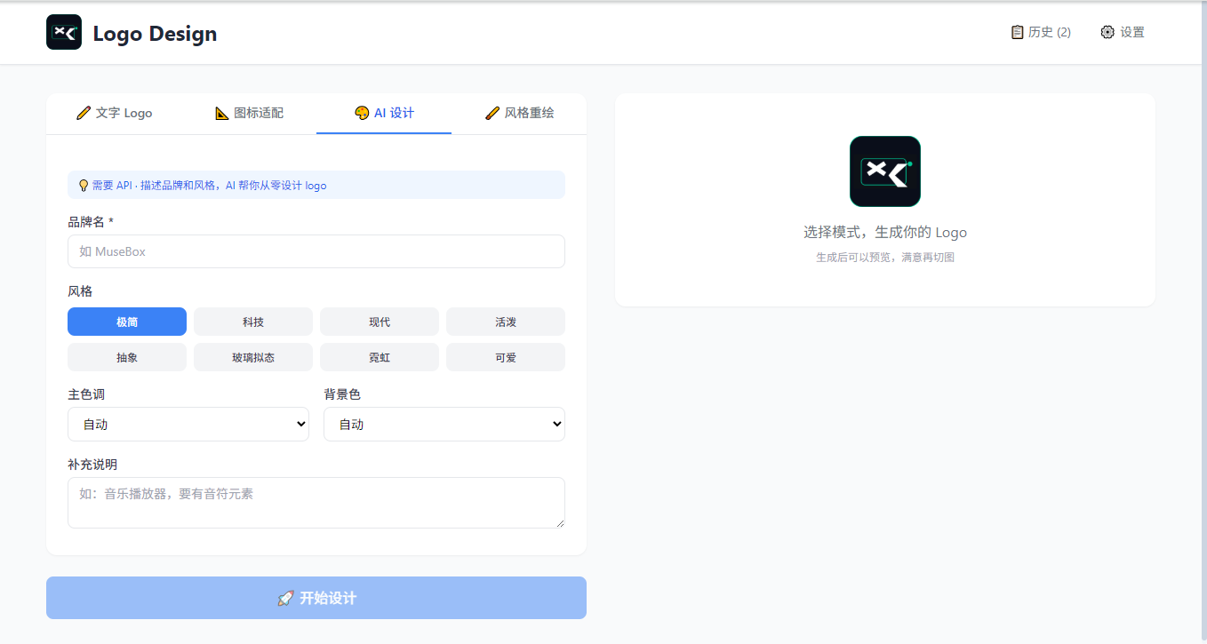Click the pencil icon on 文字 Logo tab
This screenshot has width=1207, height=644.
(x=84, y=113)
